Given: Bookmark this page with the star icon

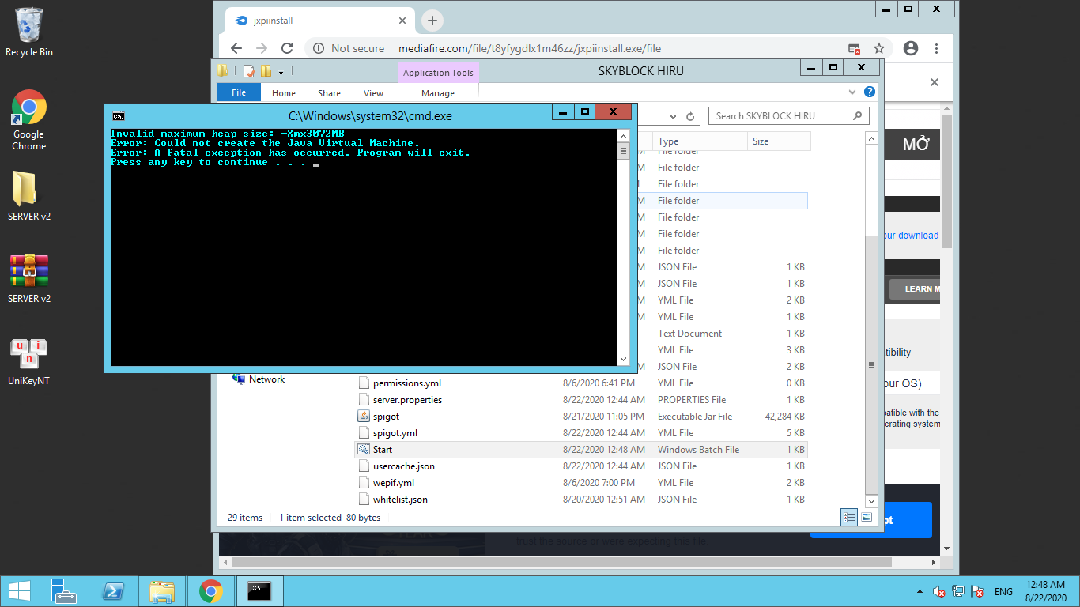Looking at the screenshot, I should [x=879, y=48].
